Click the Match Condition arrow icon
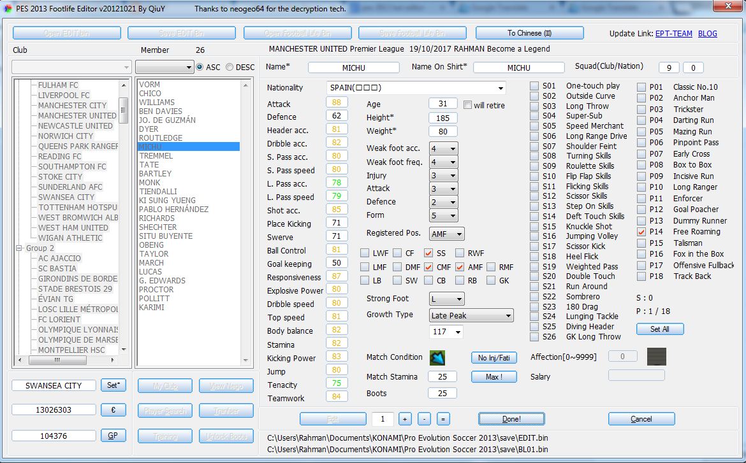This screenshot has width=746, height=463. point(437,357)
